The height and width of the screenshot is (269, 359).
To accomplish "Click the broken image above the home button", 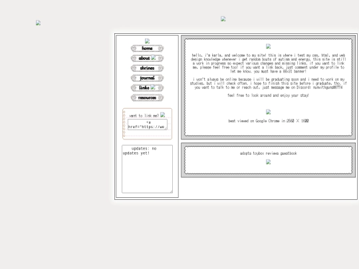I will pyautogui.click(x=147, y=41).
